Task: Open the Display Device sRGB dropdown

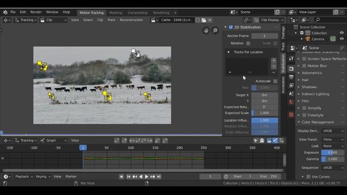Action: click(333, 131)
